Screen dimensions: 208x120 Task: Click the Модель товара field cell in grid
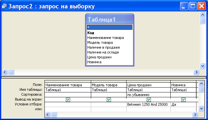click(x=109, y=85)
